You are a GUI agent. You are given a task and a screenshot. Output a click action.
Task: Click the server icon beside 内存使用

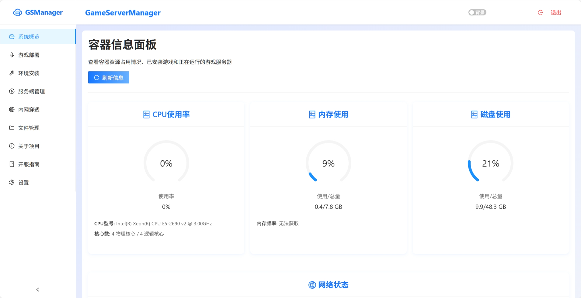pos(312,115)
